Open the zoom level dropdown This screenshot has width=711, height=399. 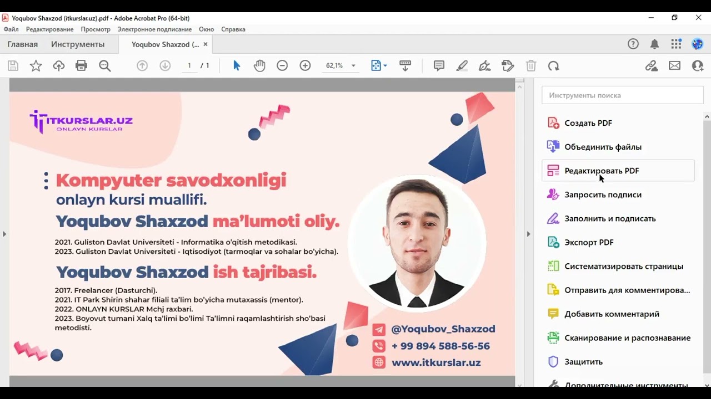pos(353,65)
